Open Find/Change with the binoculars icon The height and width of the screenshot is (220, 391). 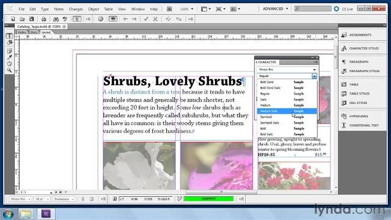56,19
